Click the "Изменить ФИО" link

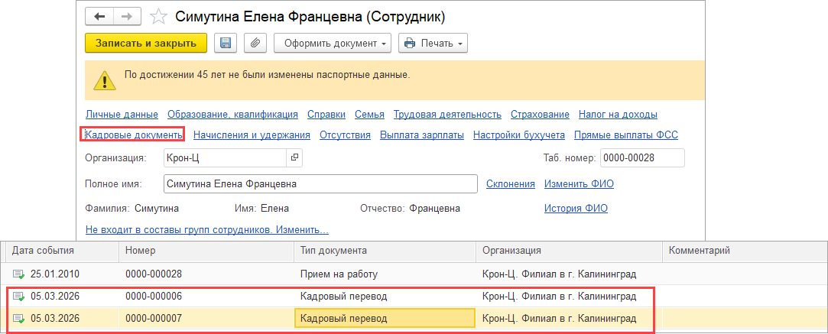pos(579,183)
